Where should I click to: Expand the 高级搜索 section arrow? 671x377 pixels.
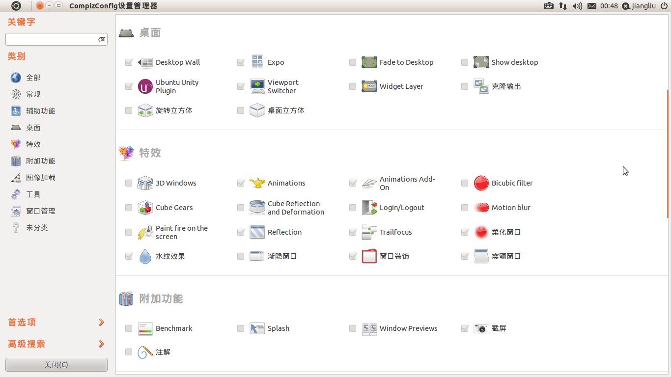coord(102,344)
